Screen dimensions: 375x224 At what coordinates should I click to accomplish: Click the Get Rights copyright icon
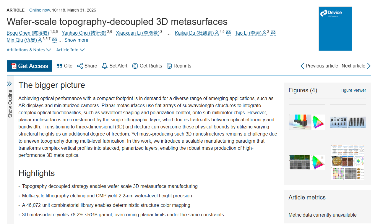click(x=135, y=66)
